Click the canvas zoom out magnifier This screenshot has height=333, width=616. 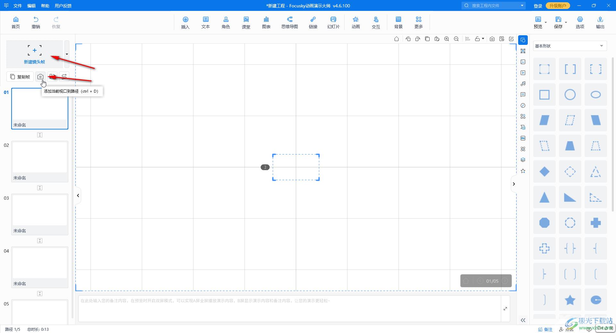pyautogui.click(x=456, y=39)
